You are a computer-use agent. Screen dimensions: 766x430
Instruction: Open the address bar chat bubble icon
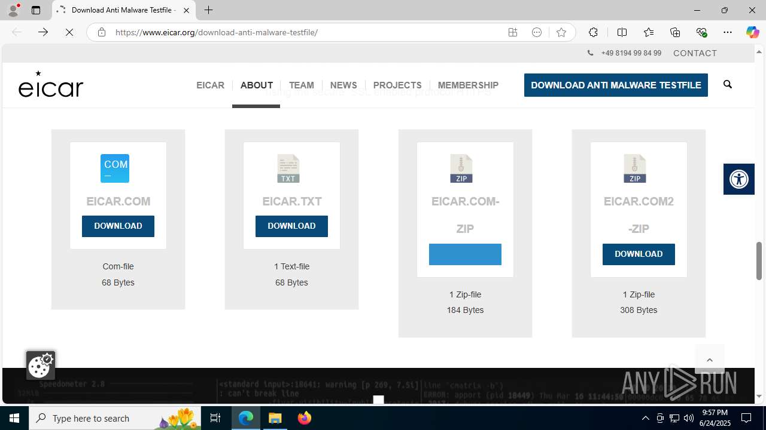coord(537,32)
